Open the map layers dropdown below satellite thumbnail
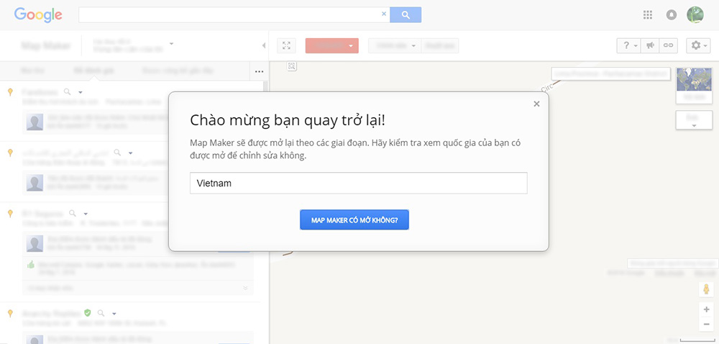This screenshot has width=719, height=344. pyautogui.click(x=694, y=120)
